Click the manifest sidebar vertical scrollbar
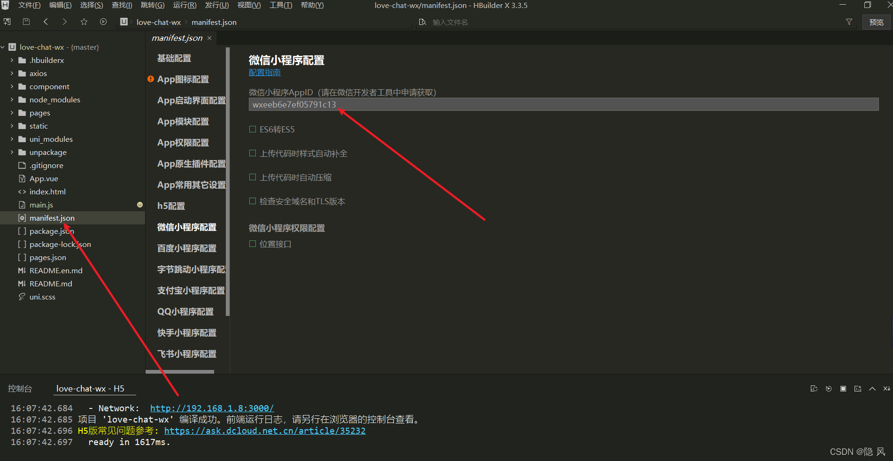Screen dimensions: 893x461 click(228, 181)
